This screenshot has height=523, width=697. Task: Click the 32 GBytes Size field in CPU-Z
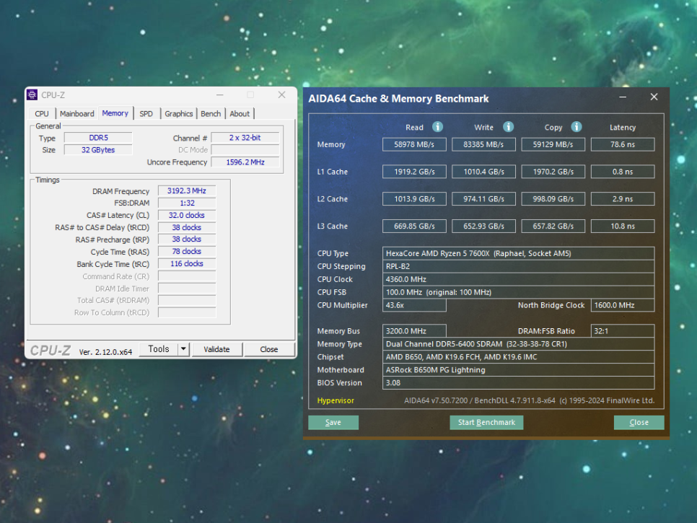(x=98, y=150)
